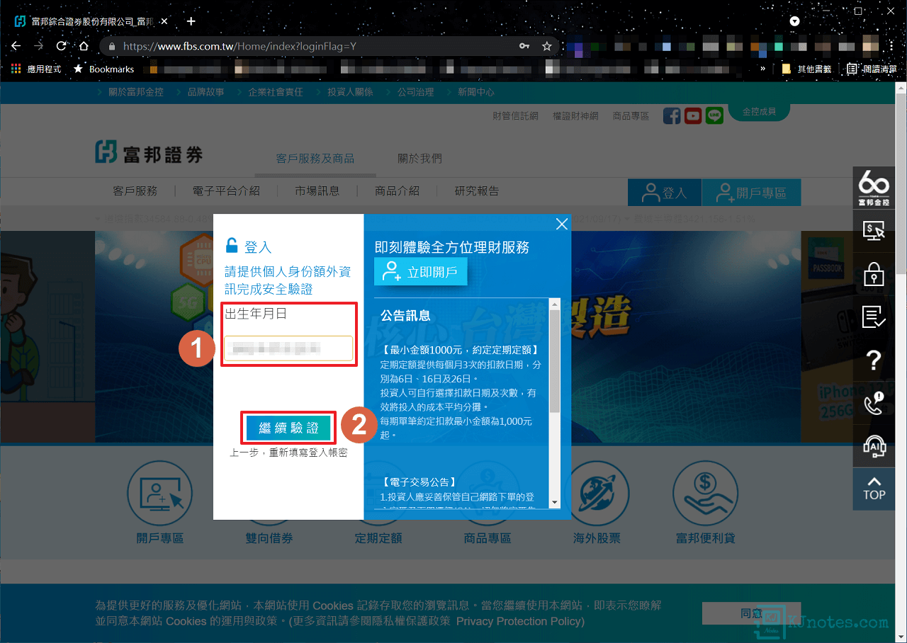Reload the page with refresh icon
Screen dimensions: 907x643
click(x=62, y=46)
